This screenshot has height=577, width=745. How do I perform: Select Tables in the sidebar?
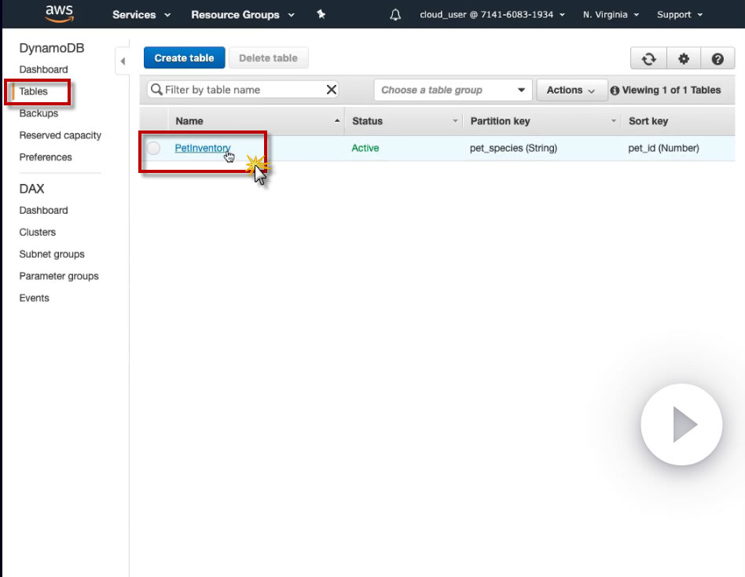click(33, 91)
